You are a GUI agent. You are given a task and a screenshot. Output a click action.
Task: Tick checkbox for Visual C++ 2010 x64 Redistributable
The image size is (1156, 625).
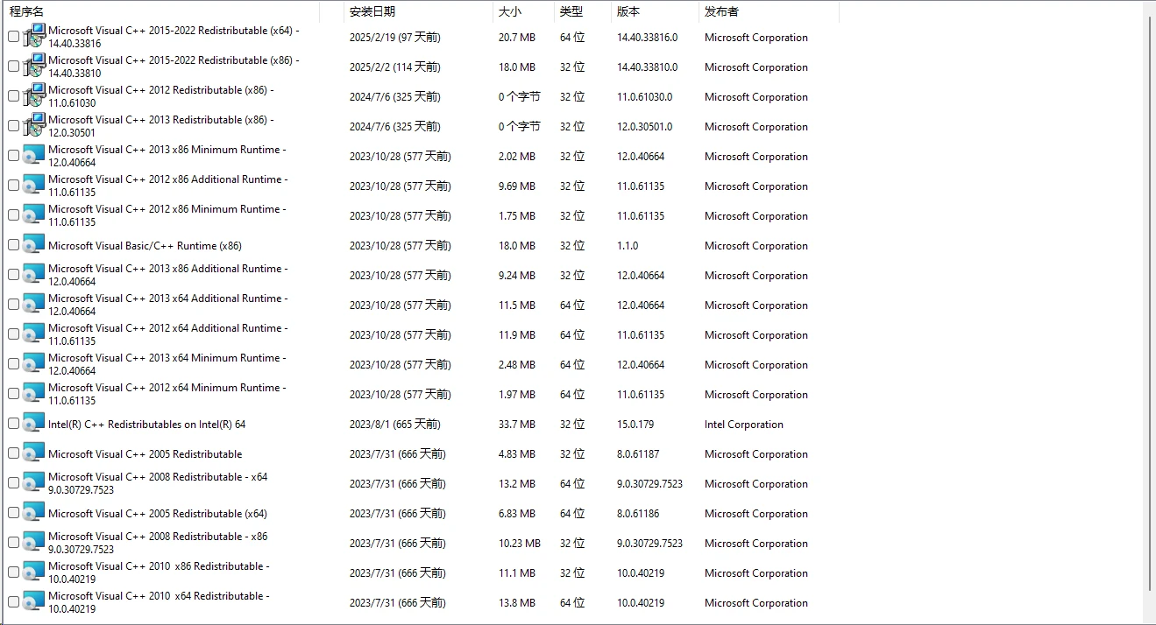pyautogui.click(x=13, y=602)
